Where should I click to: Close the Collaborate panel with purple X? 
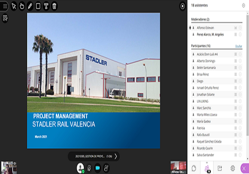245,168
